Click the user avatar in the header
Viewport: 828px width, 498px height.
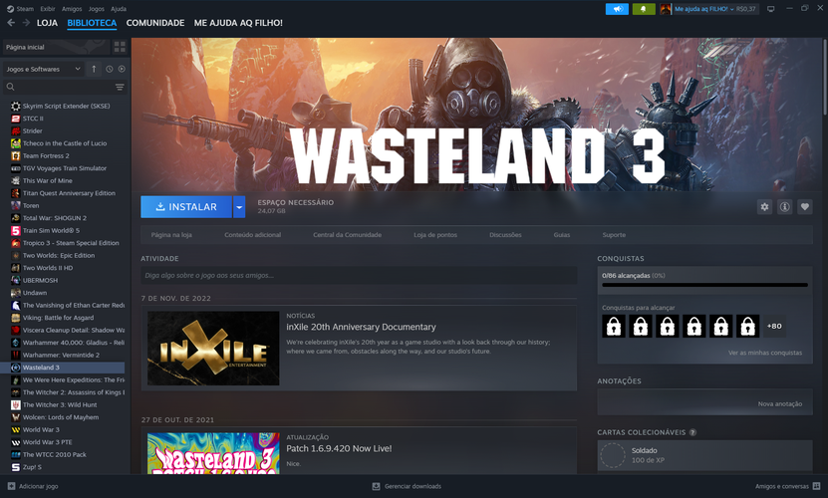pos(666,9)
